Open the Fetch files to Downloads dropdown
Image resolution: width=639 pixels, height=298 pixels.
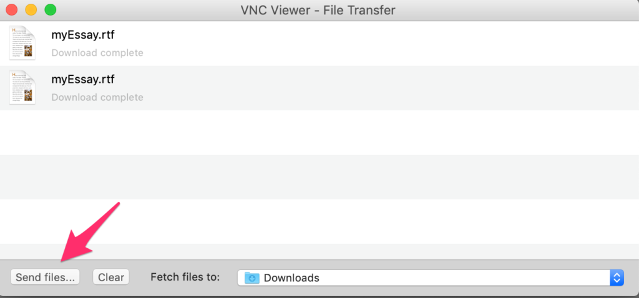pyautogui.click(x=431, y=277)
